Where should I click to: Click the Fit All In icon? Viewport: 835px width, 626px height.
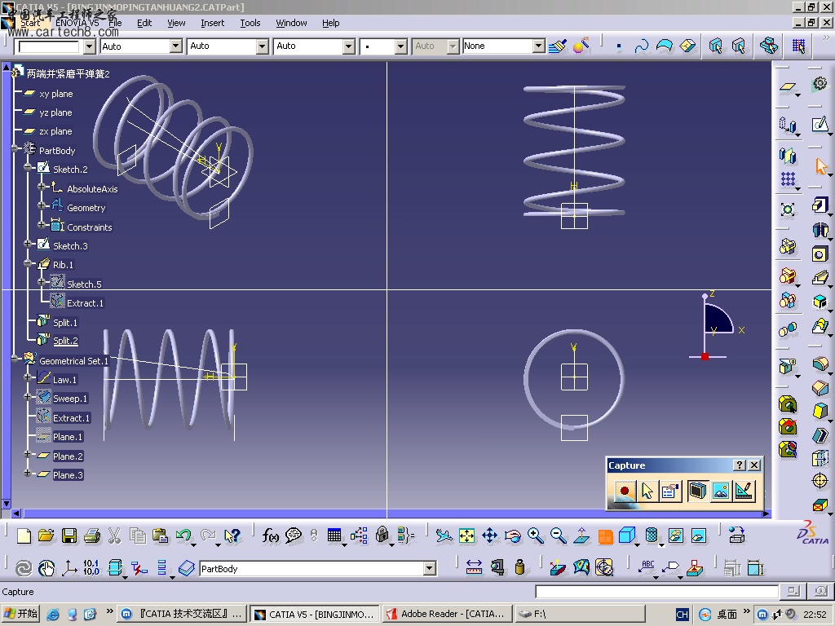click(x=466, y=536)
